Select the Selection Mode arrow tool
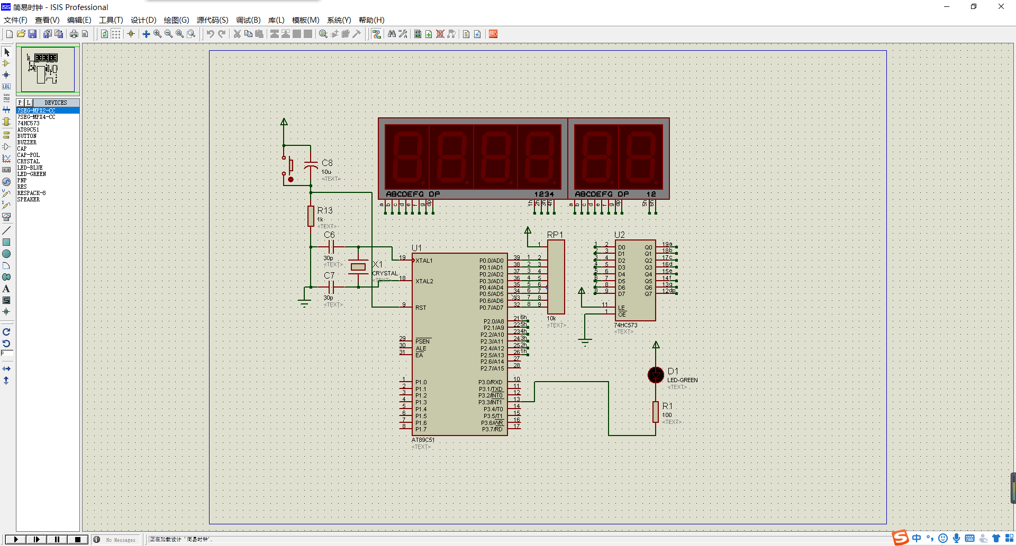 click(6, 52)
